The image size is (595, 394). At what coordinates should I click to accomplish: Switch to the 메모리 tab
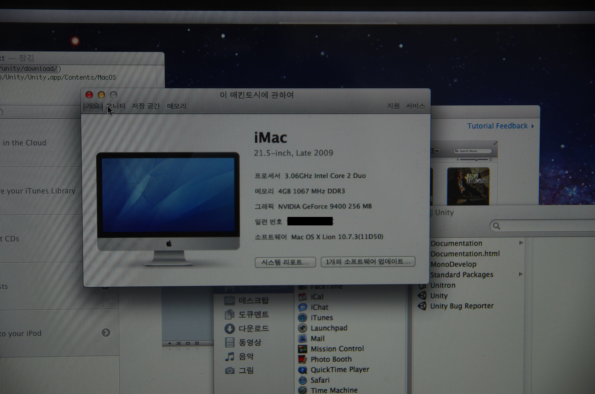point(176,106)
